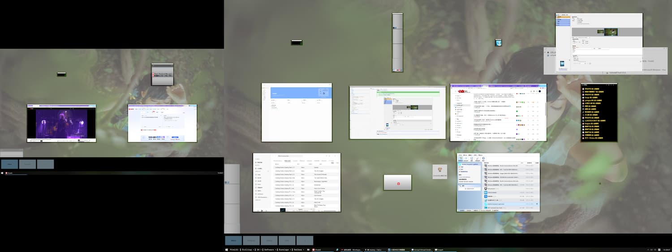Open the Snagit taskbar button
This screenshot has width=672, height=252.
click(440, 250)
